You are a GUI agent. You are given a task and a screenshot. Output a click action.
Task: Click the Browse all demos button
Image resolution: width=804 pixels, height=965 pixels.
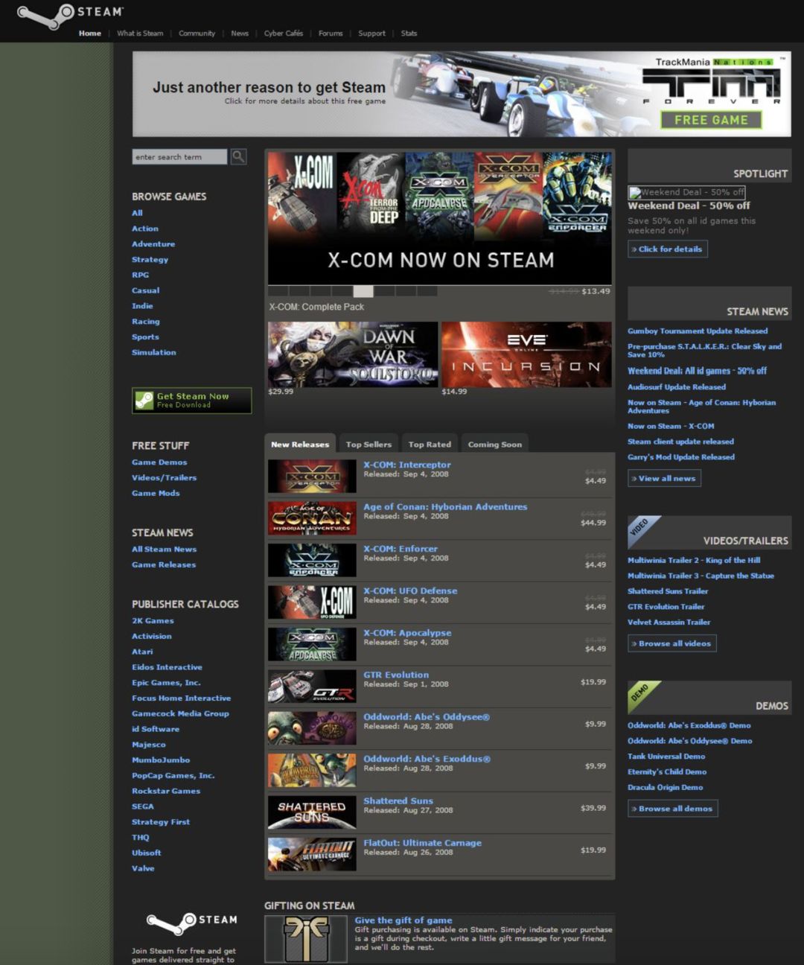click(x=673, y=809)
